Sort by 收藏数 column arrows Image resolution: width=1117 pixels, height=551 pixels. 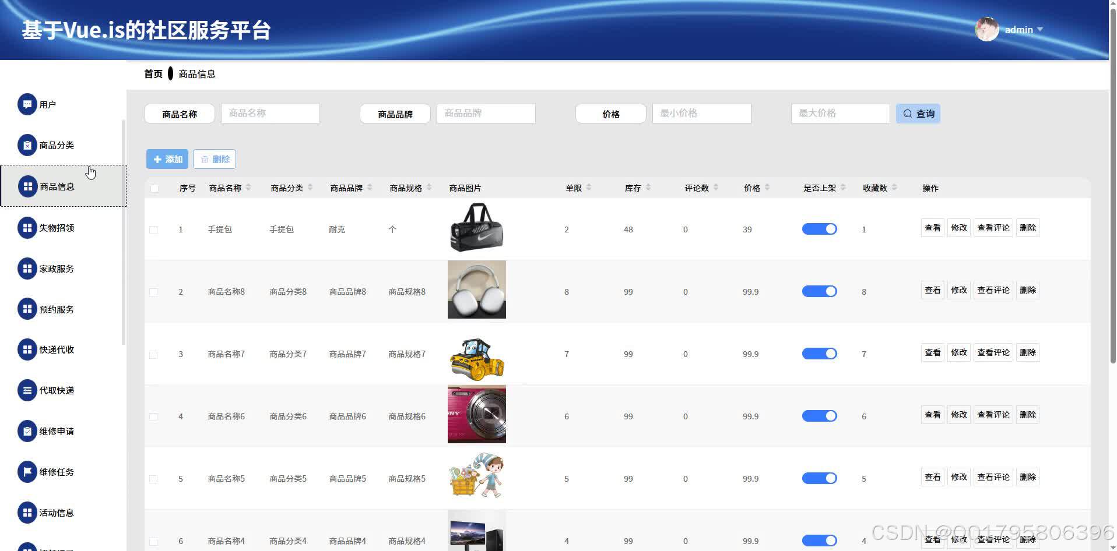tap(894, 188)
